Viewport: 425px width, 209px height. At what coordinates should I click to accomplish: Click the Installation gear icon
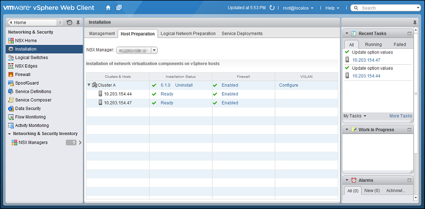tap(11, 49)
